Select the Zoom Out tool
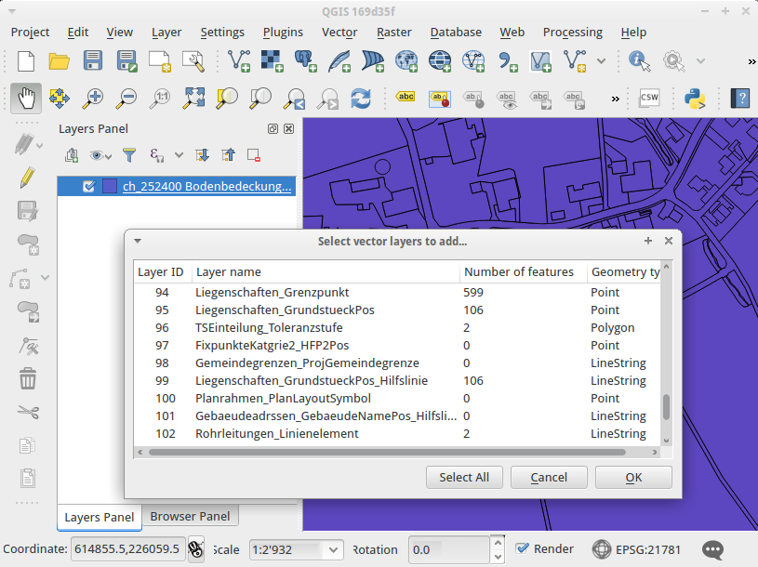 click(126, 98)
